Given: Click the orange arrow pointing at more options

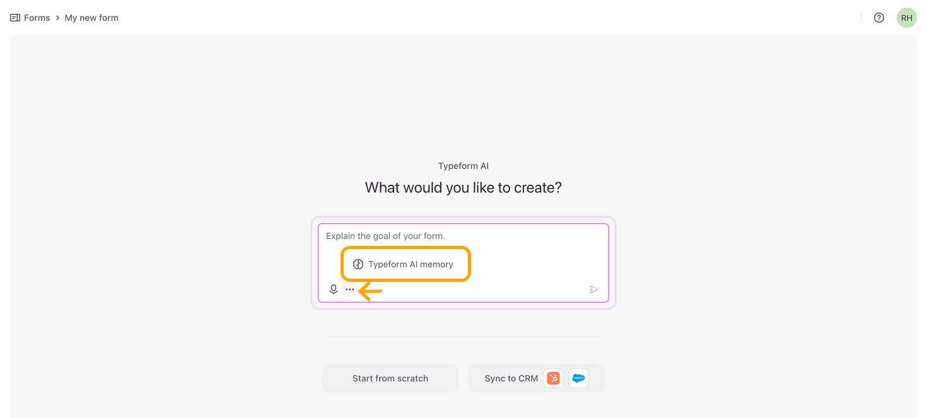Looking at the screenshot, I should pyautogui.click(x=371, y=291).
